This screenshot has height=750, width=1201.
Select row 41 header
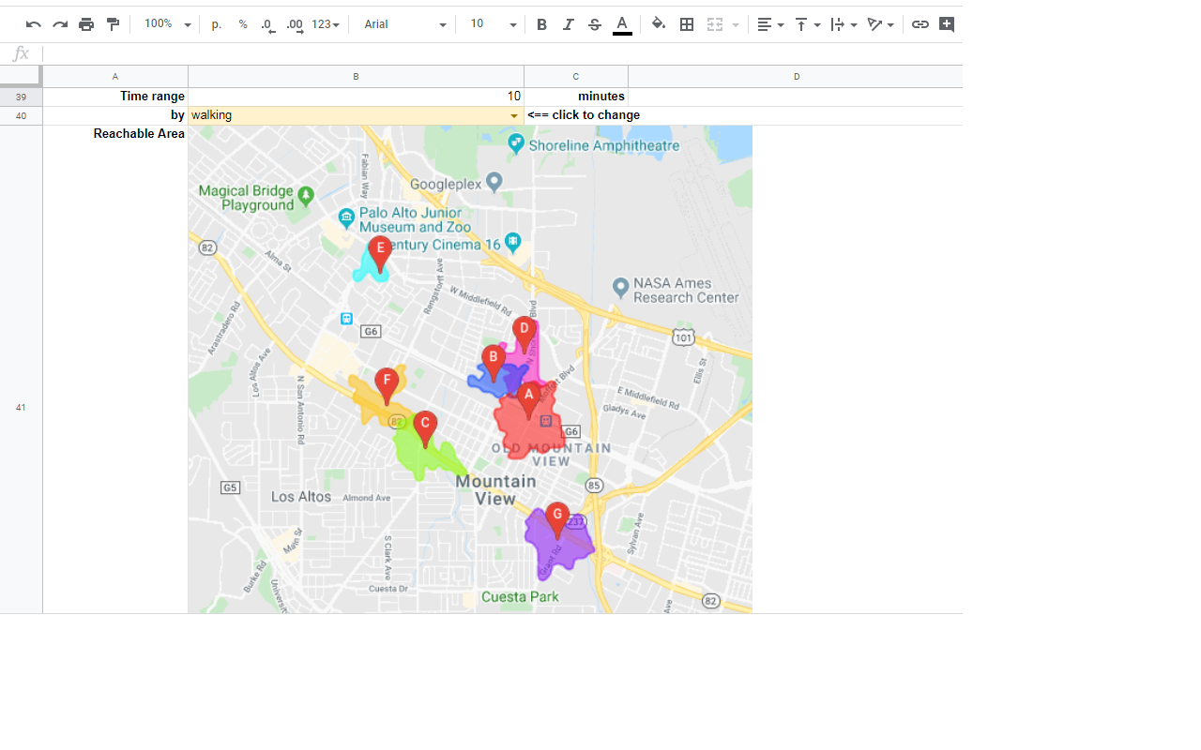point(21,369)
